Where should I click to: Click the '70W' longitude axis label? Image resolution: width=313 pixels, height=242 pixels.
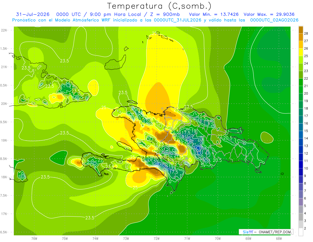218,238
